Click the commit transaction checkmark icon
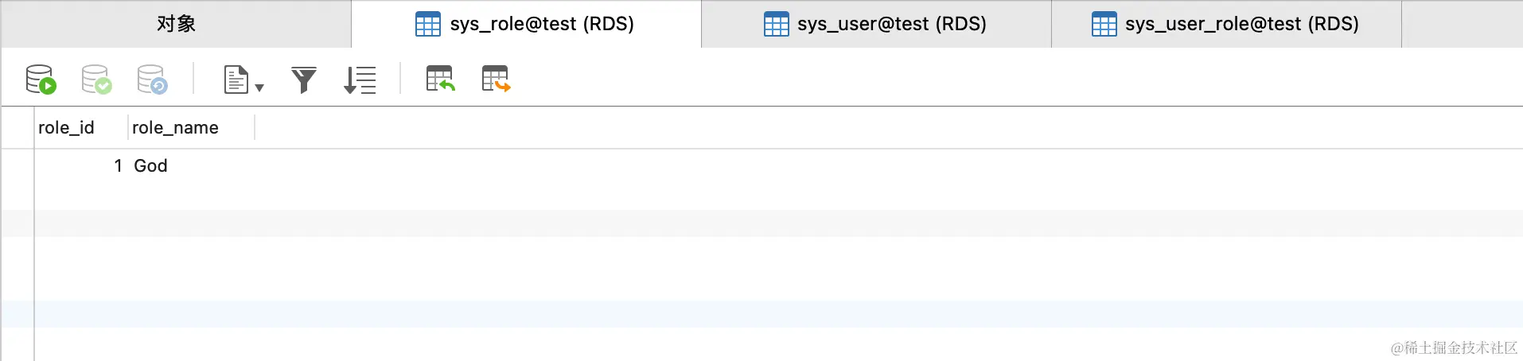 point(96,80)
